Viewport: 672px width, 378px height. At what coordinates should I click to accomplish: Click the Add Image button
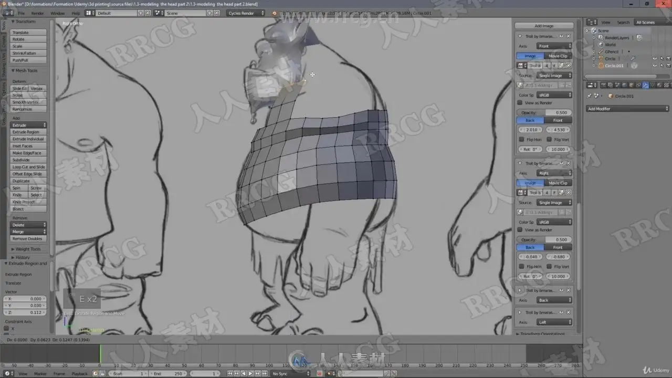click(x=544, y=26)
